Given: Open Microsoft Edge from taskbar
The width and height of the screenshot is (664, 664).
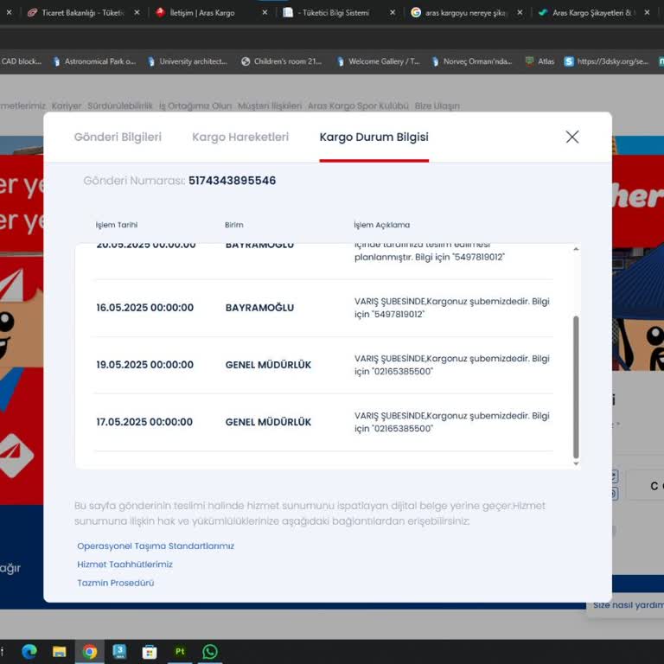Looking at the screenshot, I should coord(29,651).
